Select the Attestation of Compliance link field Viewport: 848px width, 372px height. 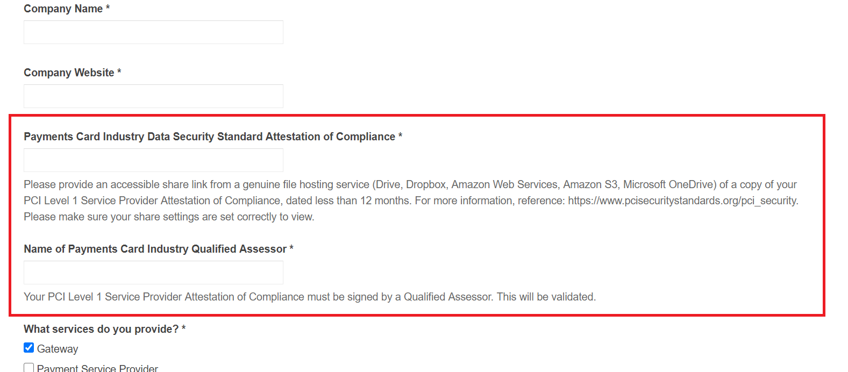[x=153, y=160]
